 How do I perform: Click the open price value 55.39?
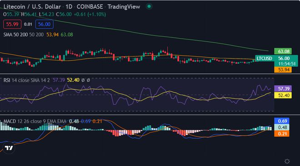[x=13, y=14]
